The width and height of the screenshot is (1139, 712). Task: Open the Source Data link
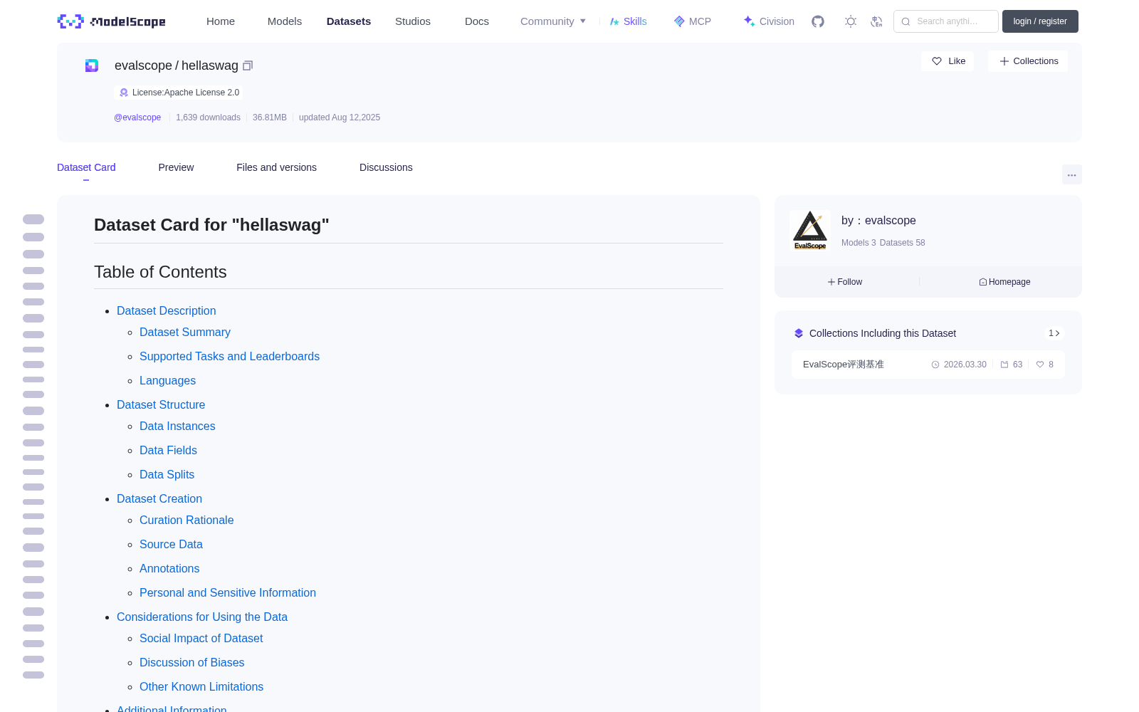(x=171, y=544)
